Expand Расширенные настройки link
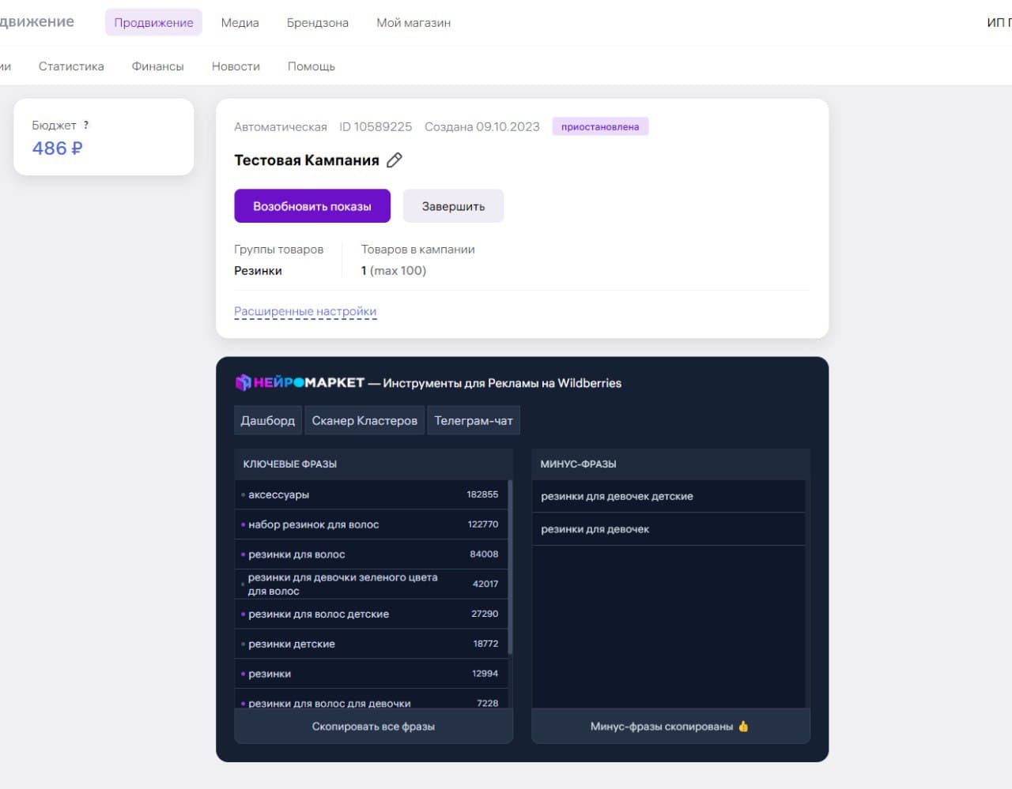Viewport: 1012px width, 789px height. pos(305,311)
